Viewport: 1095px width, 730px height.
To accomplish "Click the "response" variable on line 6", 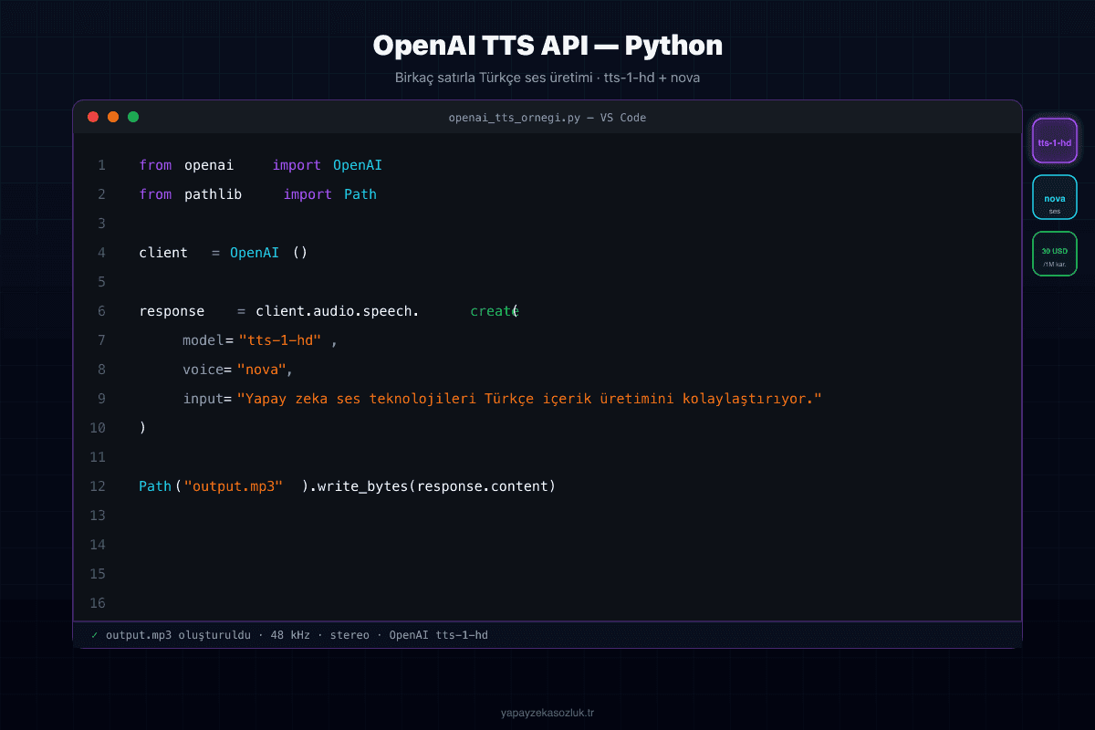I will [172, 311].
